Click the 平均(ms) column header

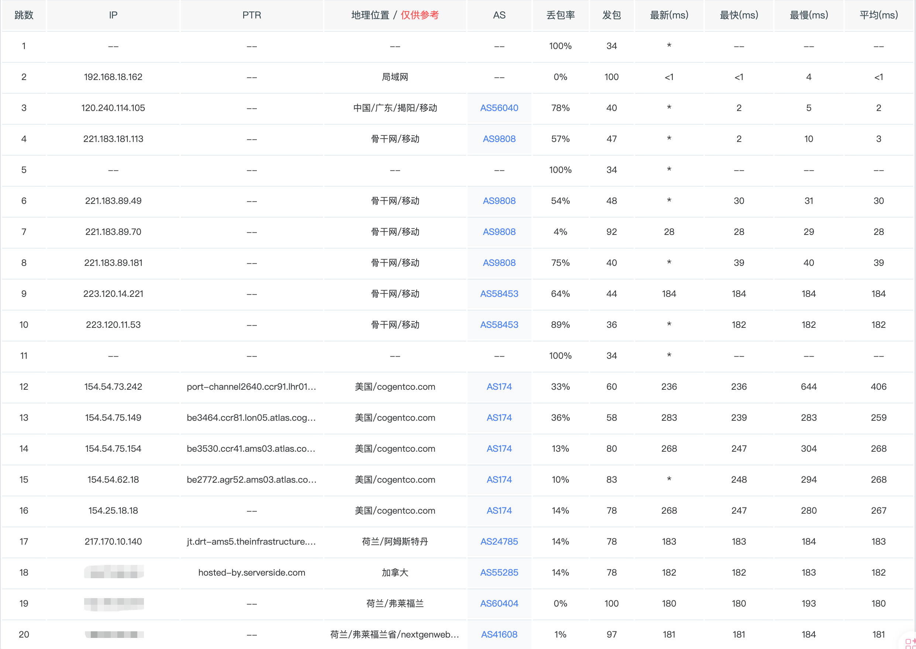pyautogui.click(x=878, y=15)
